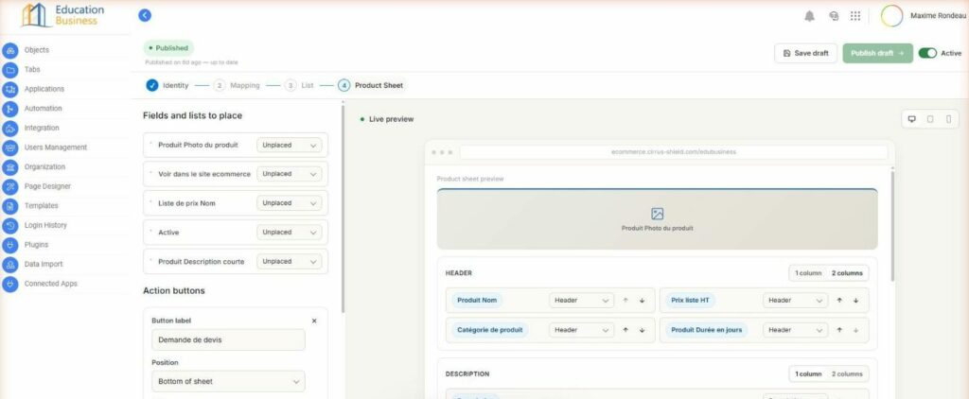Open section dropdown for Catégorie de produit

pos(581,330)
